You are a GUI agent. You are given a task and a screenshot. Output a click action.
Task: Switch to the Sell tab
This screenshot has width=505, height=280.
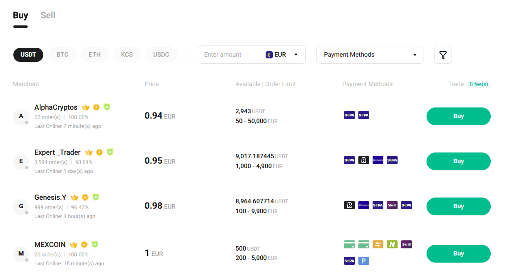tap(48, 15)
